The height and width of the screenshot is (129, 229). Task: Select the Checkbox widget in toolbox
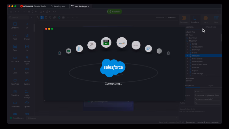[15, 93]
